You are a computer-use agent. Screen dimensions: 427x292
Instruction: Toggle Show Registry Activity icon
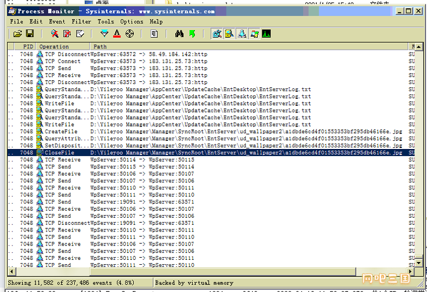click(x=217, y=34)
